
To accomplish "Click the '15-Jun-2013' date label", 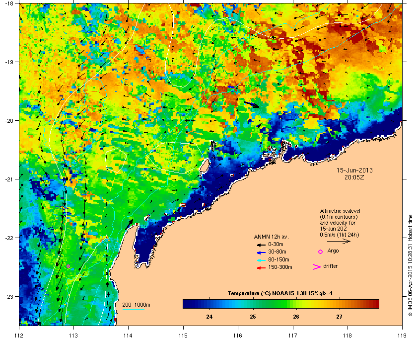I will pyautogui.click(x=354, y=170).
